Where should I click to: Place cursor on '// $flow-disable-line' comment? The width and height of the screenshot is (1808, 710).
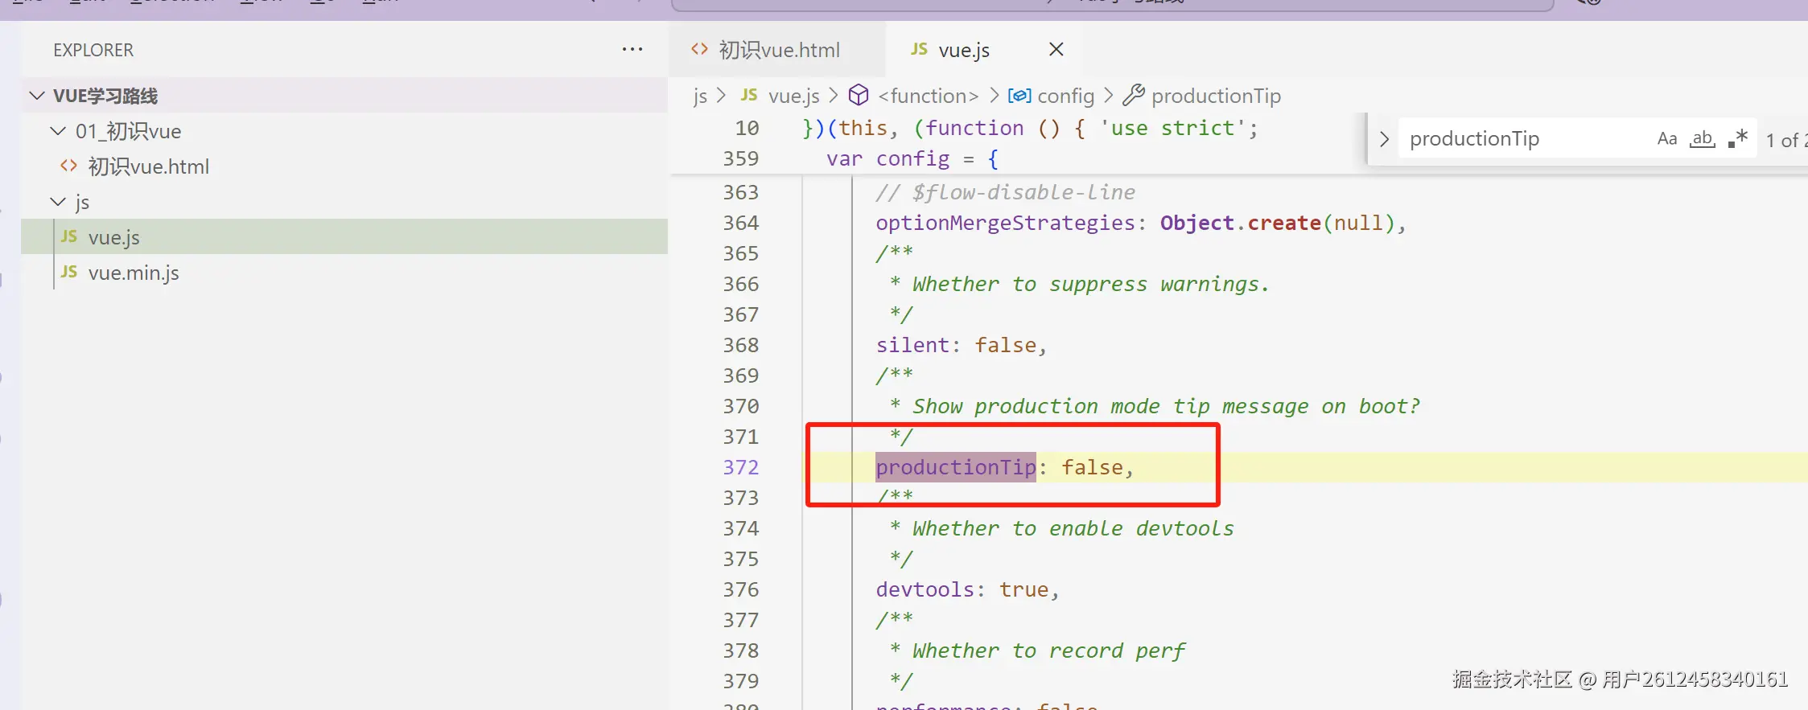click(x=1005, y=192)
